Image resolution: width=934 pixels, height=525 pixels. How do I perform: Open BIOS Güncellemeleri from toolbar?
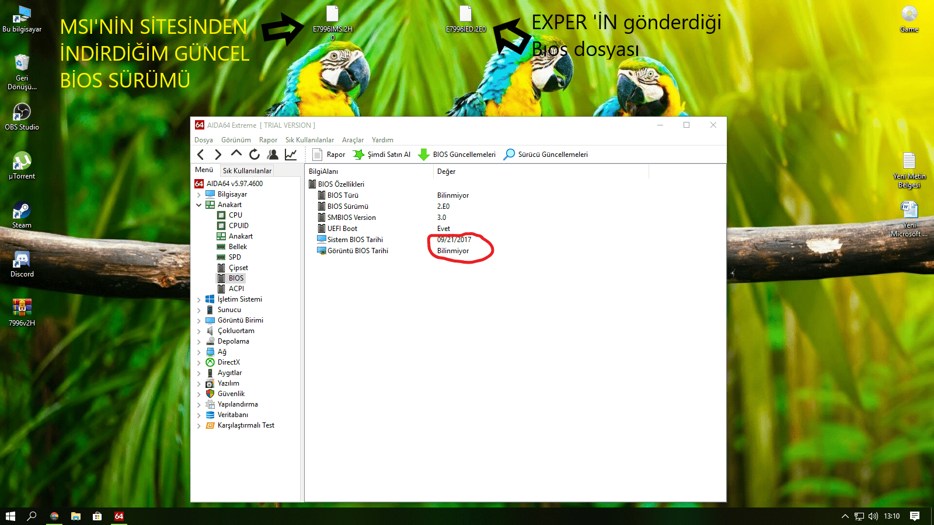456,155
